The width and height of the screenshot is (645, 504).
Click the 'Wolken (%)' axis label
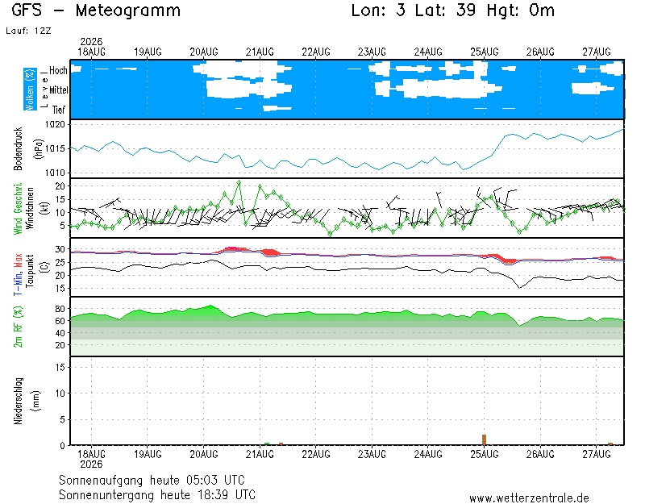coord(30,90)
